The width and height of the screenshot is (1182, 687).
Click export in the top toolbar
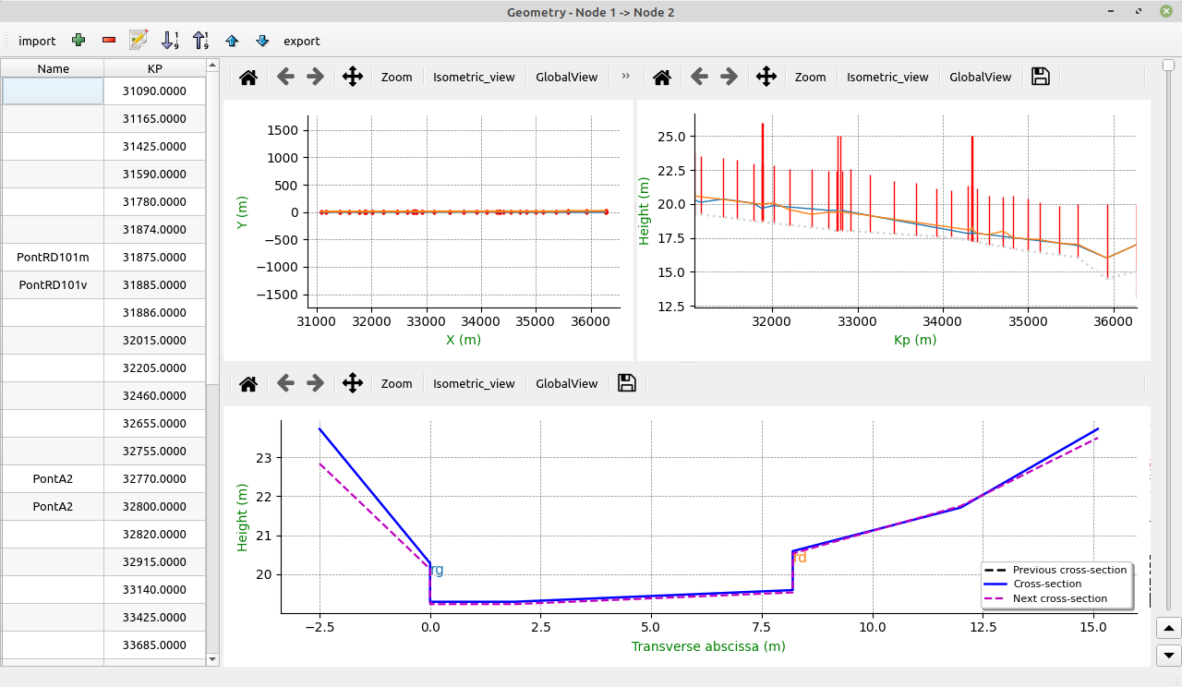[302, 41]
